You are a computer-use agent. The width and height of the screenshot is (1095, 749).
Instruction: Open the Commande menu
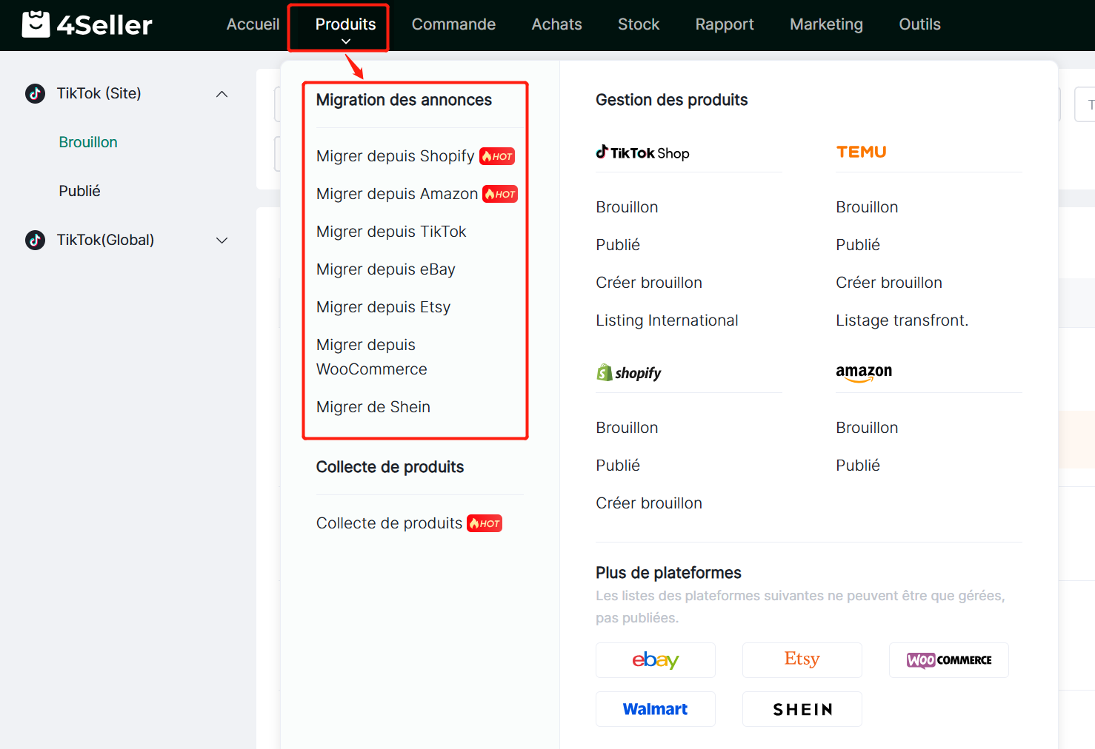[453, 24]
